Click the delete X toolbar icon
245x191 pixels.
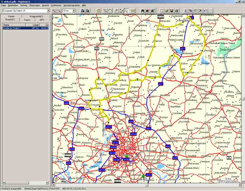[x=201, y=11]
